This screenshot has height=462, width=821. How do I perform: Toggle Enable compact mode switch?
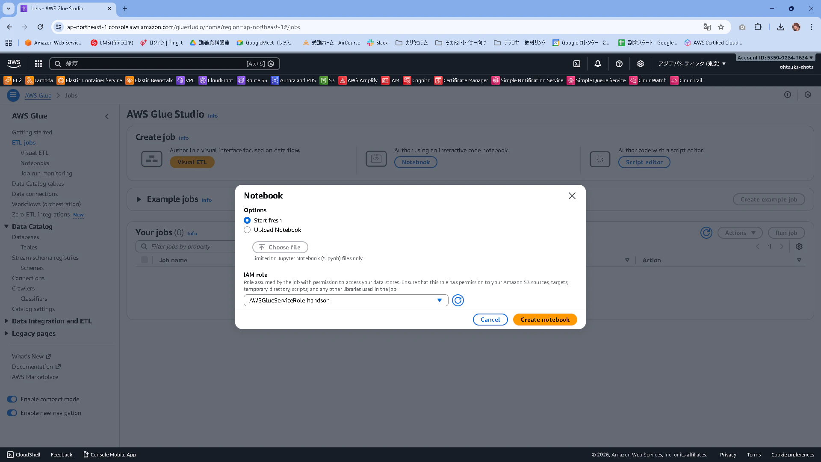[12, 399]
